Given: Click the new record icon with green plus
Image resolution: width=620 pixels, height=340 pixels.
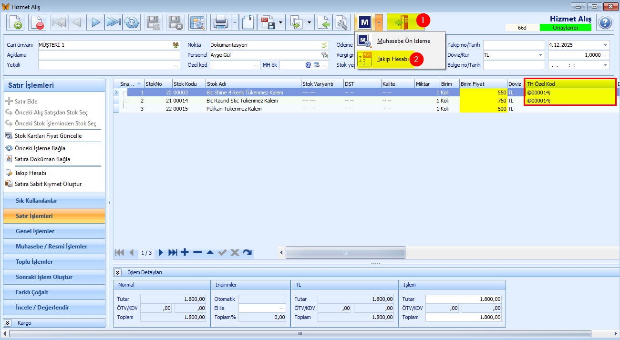Looking at the screenshot, I should pyautogui.click(x=16, y=22).
